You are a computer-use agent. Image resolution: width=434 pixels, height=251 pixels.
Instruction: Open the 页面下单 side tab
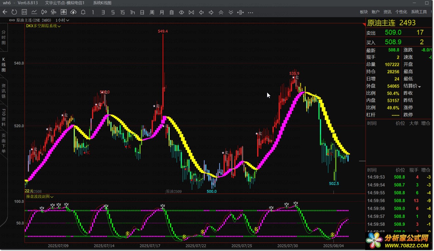(x=4, y=144)
